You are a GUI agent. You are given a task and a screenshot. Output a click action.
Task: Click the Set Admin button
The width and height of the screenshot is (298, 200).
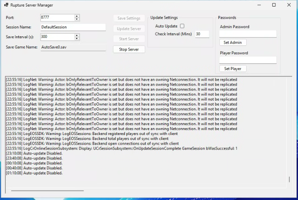pyautogui.click(x=233, y=42)
